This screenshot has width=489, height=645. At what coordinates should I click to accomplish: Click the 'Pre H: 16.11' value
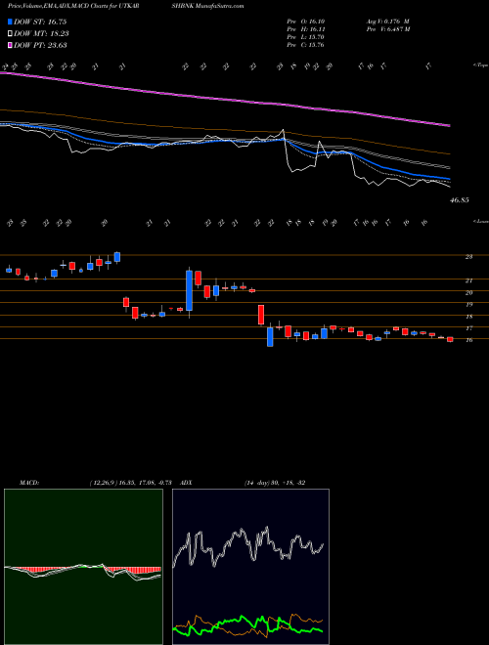click(305, 29)
